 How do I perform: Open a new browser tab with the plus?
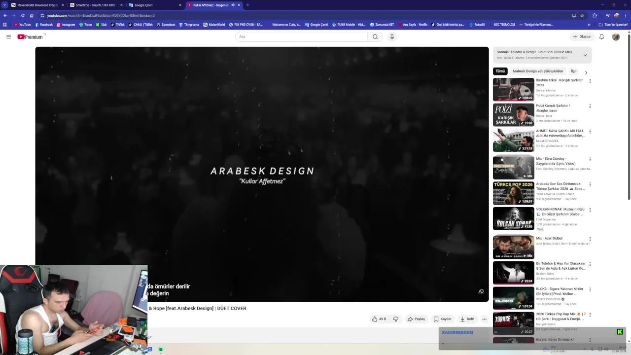[x=247, y=5]
